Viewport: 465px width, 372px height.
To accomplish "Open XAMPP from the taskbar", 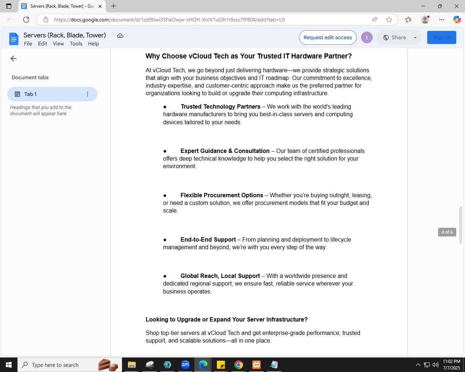I will click(x=256, y=365).
